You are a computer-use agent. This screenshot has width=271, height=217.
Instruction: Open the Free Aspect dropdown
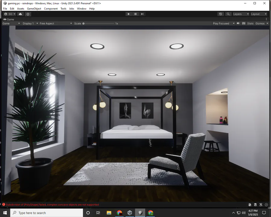(56, 24)
